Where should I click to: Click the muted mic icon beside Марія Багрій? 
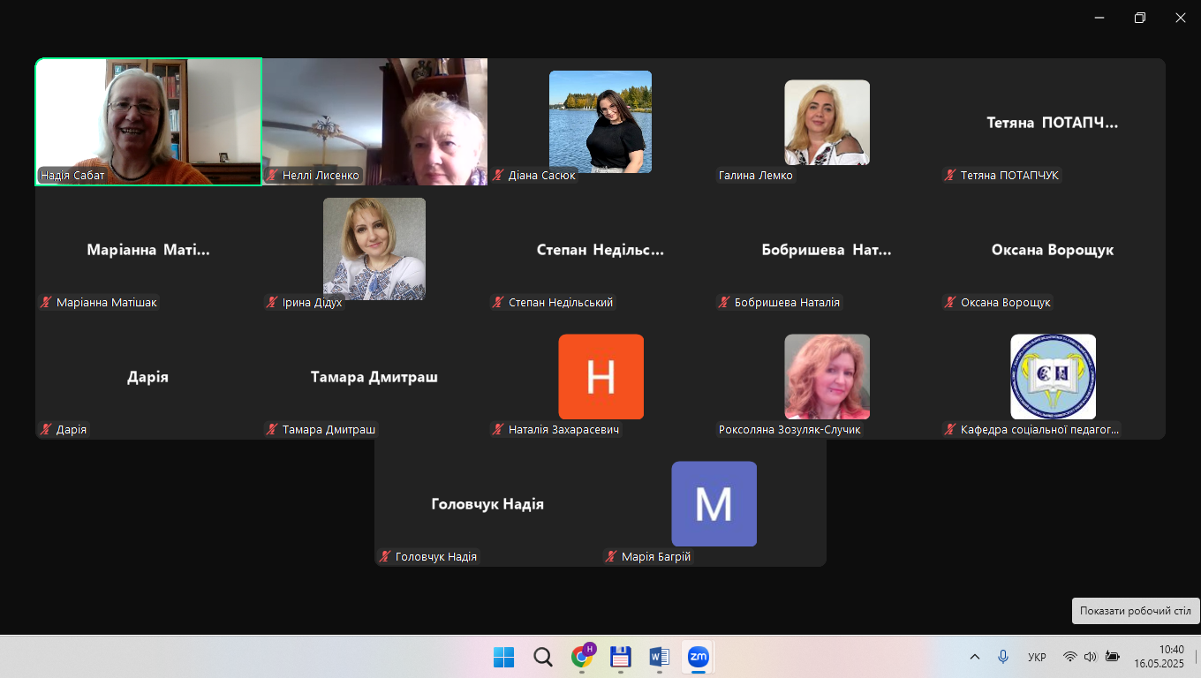tap(611, 557)
